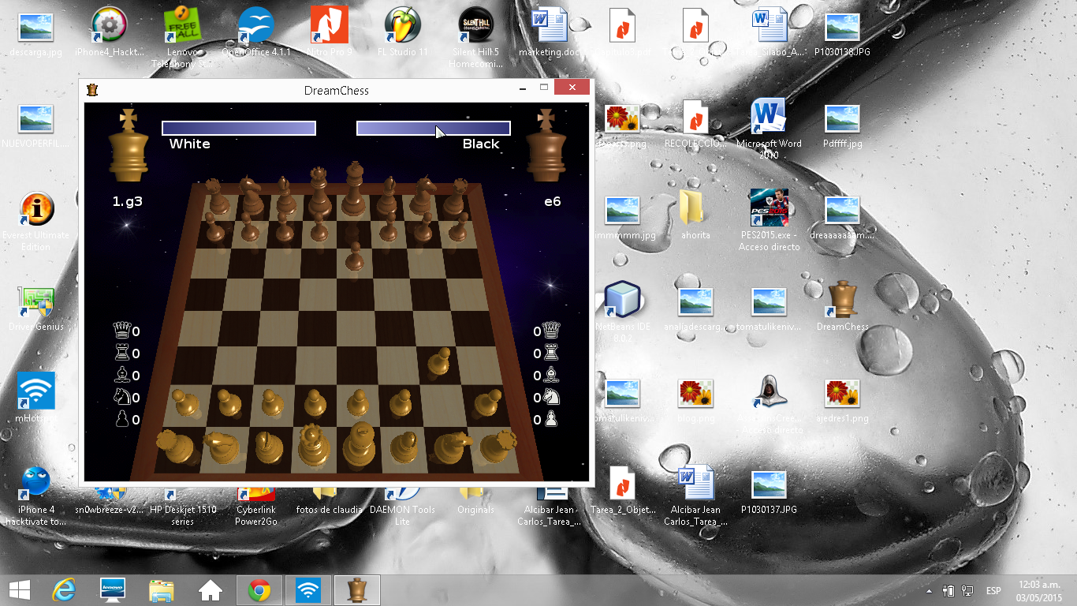Open the Windows Start button
Screen dimensions: 1077x606
click(x=19, y=590)
